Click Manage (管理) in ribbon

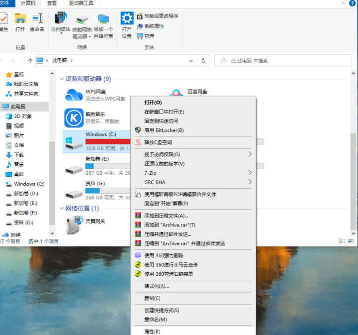[x=145, y=36]
